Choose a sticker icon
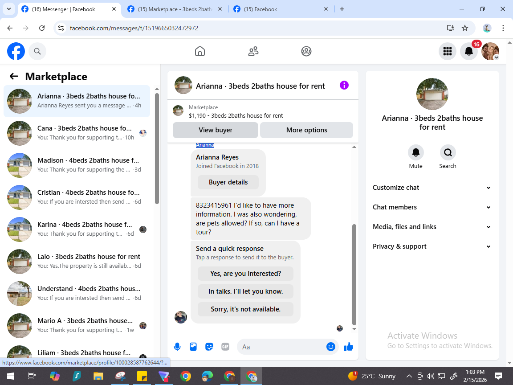The width and height of the screenshot is (513, 385). point(209,347)
